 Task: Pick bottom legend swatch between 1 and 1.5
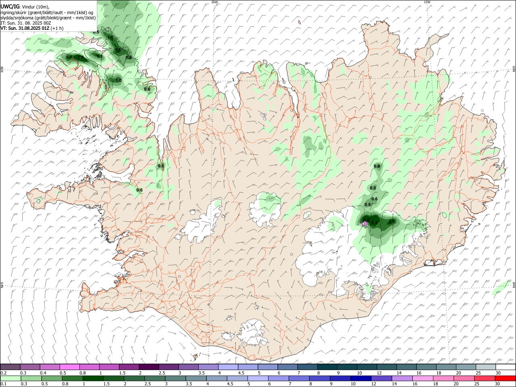pos(93,379)
